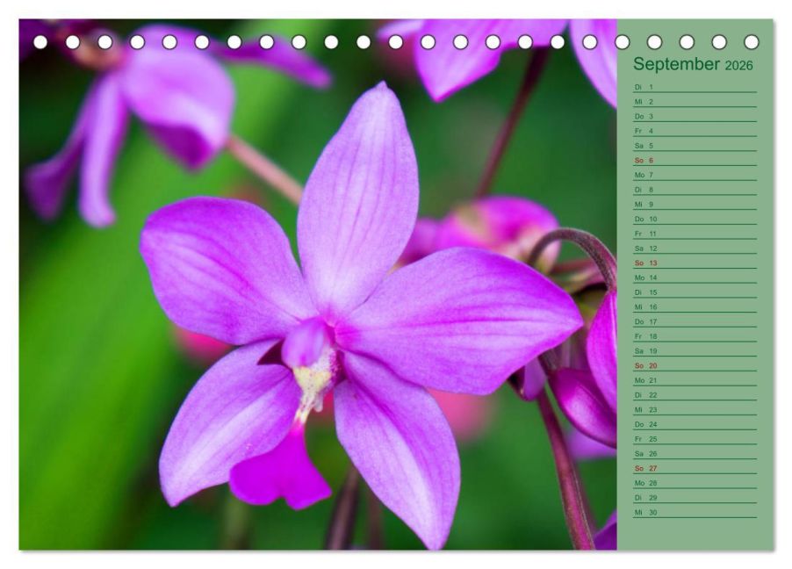Click the closed orchid bud near calendar
792x569 pixels.
(x=583, y=406)
